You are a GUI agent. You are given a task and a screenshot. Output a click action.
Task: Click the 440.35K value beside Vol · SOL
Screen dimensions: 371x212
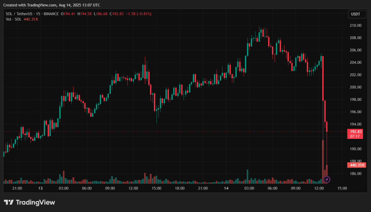coord(31,19)
